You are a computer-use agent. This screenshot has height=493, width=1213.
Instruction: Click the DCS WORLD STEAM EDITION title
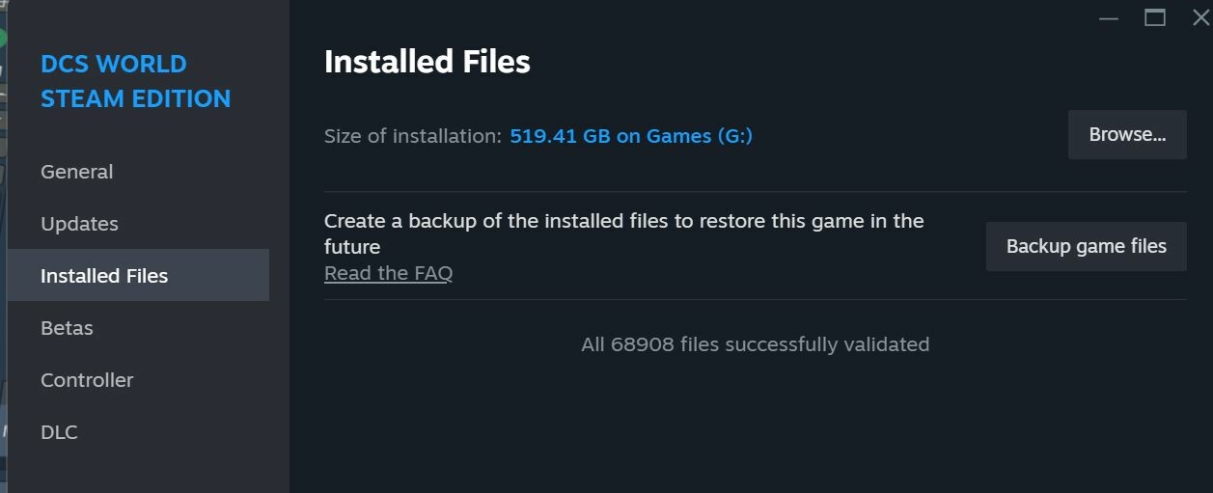136,81
